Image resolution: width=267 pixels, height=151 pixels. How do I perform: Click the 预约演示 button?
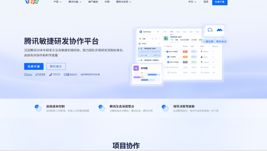[56, 66]
